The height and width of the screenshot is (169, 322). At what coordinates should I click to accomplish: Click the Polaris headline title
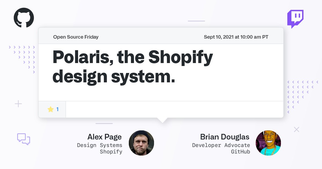(x=133, y=67)
